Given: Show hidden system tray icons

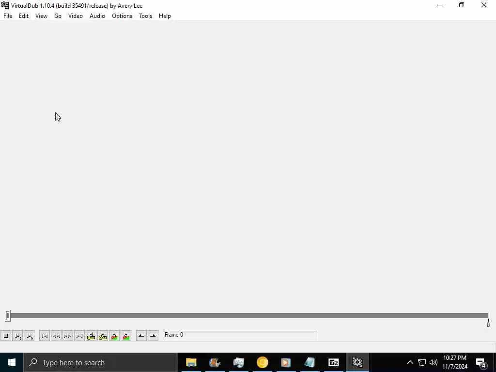Looking at the screenshot, I should pos(410,362).
